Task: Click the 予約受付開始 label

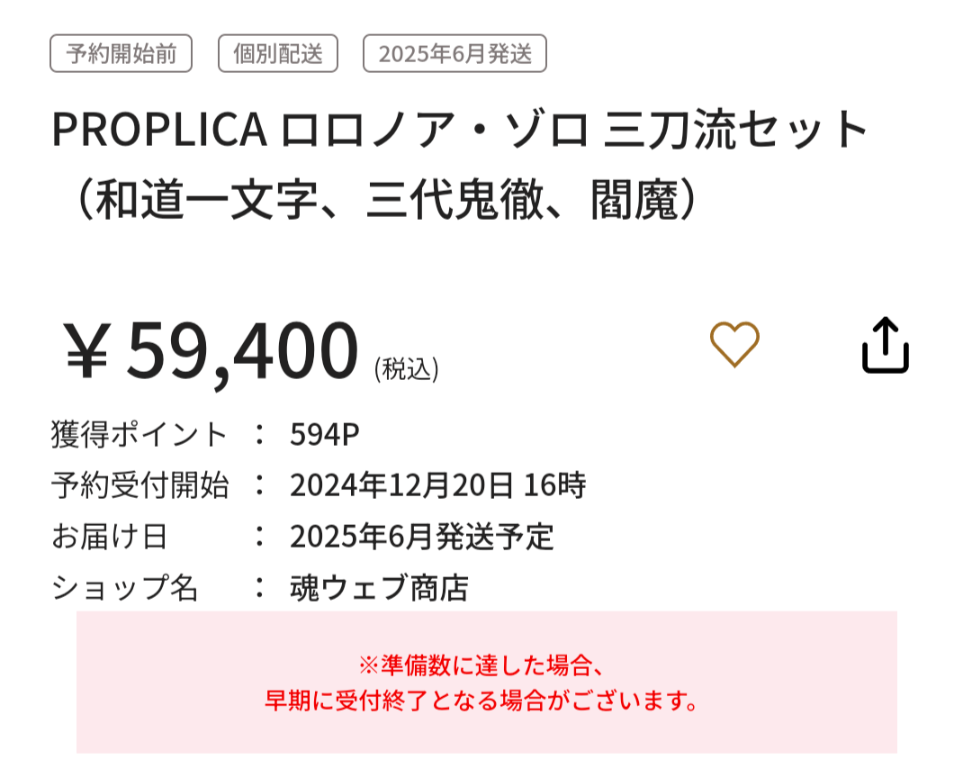Action: pyautogui.click(x=139, y=486)
